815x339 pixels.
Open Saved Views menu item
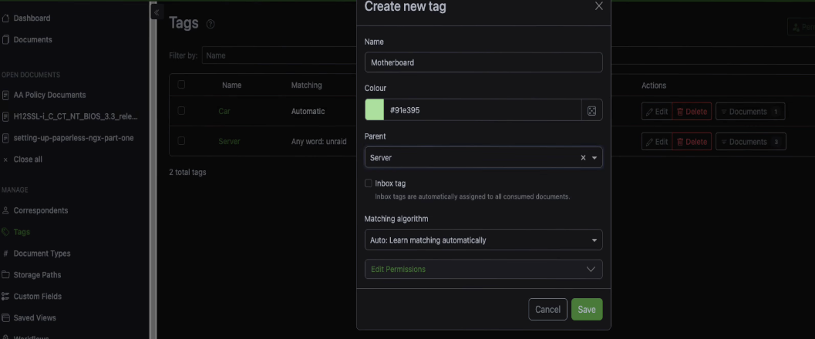[35, 317]
